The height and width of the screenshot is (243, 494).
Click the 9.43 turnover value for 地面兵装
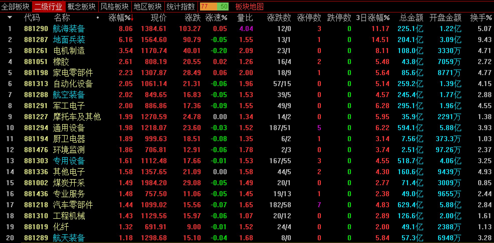coord(484,40)
